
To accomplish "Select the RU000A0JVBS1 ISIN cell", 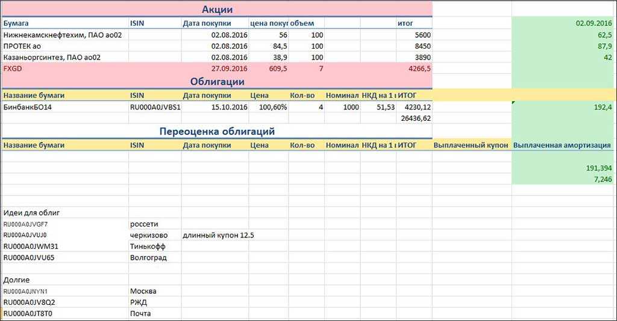I will coord(155,107).
